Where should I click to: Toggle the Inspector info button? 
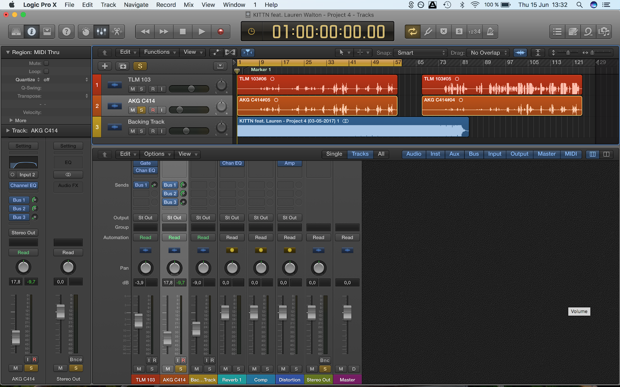tap(32, 32)
